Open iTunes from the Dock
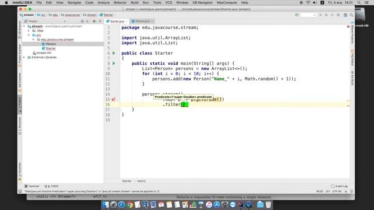This screenshot has width=374, height=210. coord(209,205)
